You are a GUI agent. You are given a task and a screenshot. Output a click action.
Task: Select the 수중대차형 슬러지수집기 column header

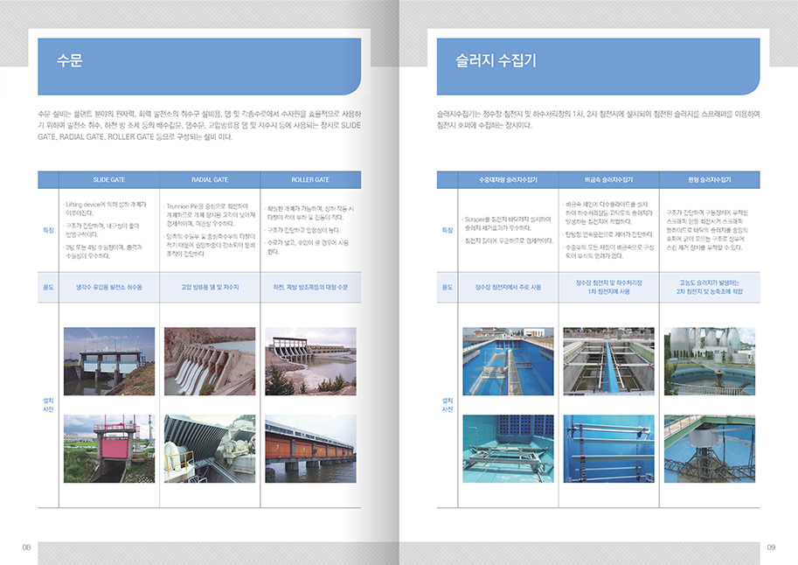(508, 179)
